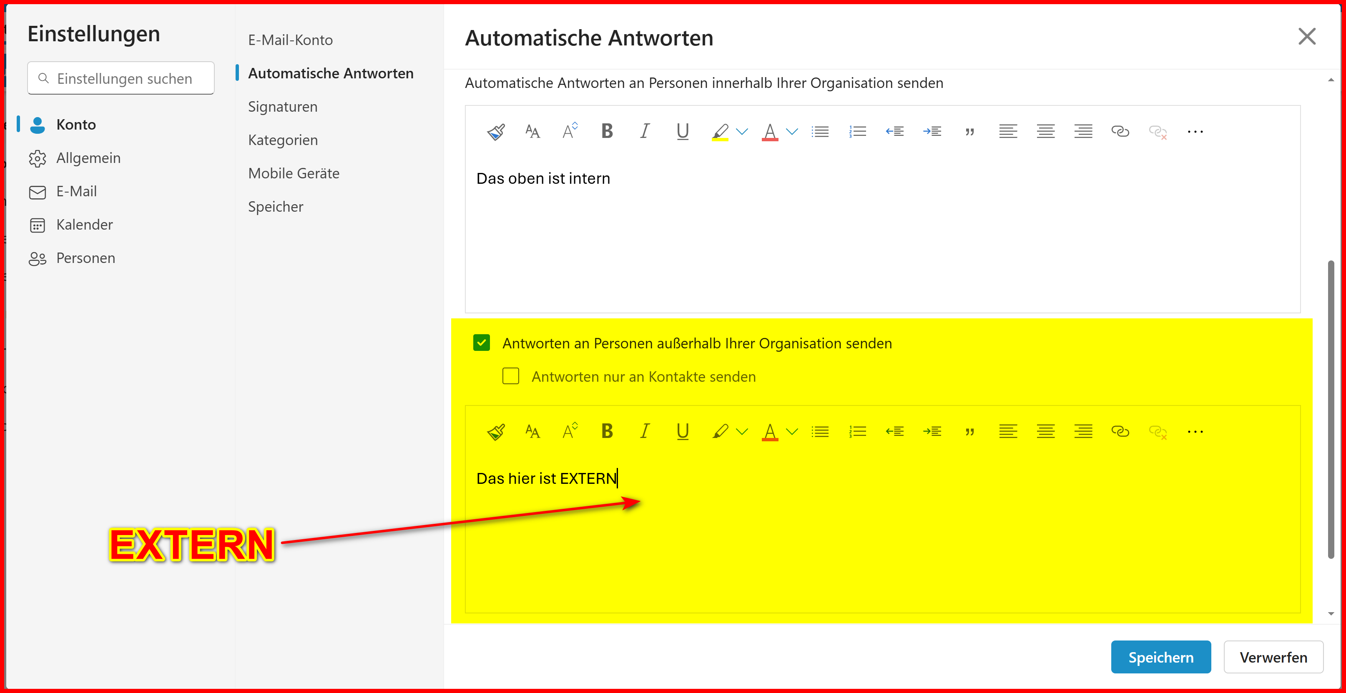Enable 'Antworten nur an Kontakte senden' checkbox
Image resolution: width=1346 pixels, height=693 pixels.
click(510, 377)
